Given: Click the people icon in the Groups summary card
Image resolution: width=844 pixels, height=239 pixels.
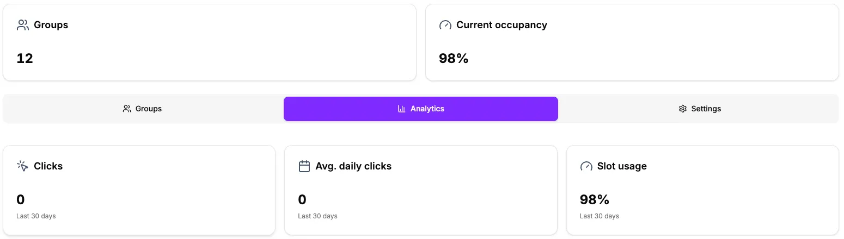Looking at the screenshot, I should [22, 25].
